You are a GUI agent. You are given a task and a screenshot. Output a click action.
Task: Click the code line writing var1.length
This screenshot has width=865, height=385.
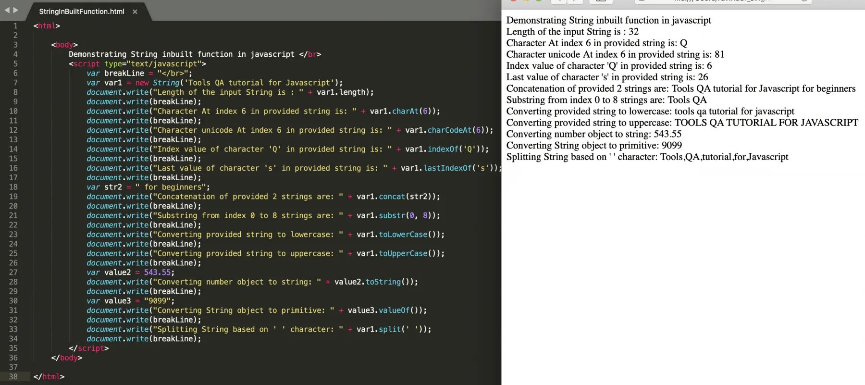pos(230,92)
